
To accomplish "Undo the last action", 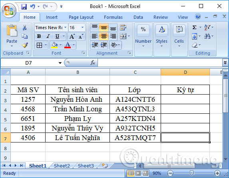I will coord(32,6).
